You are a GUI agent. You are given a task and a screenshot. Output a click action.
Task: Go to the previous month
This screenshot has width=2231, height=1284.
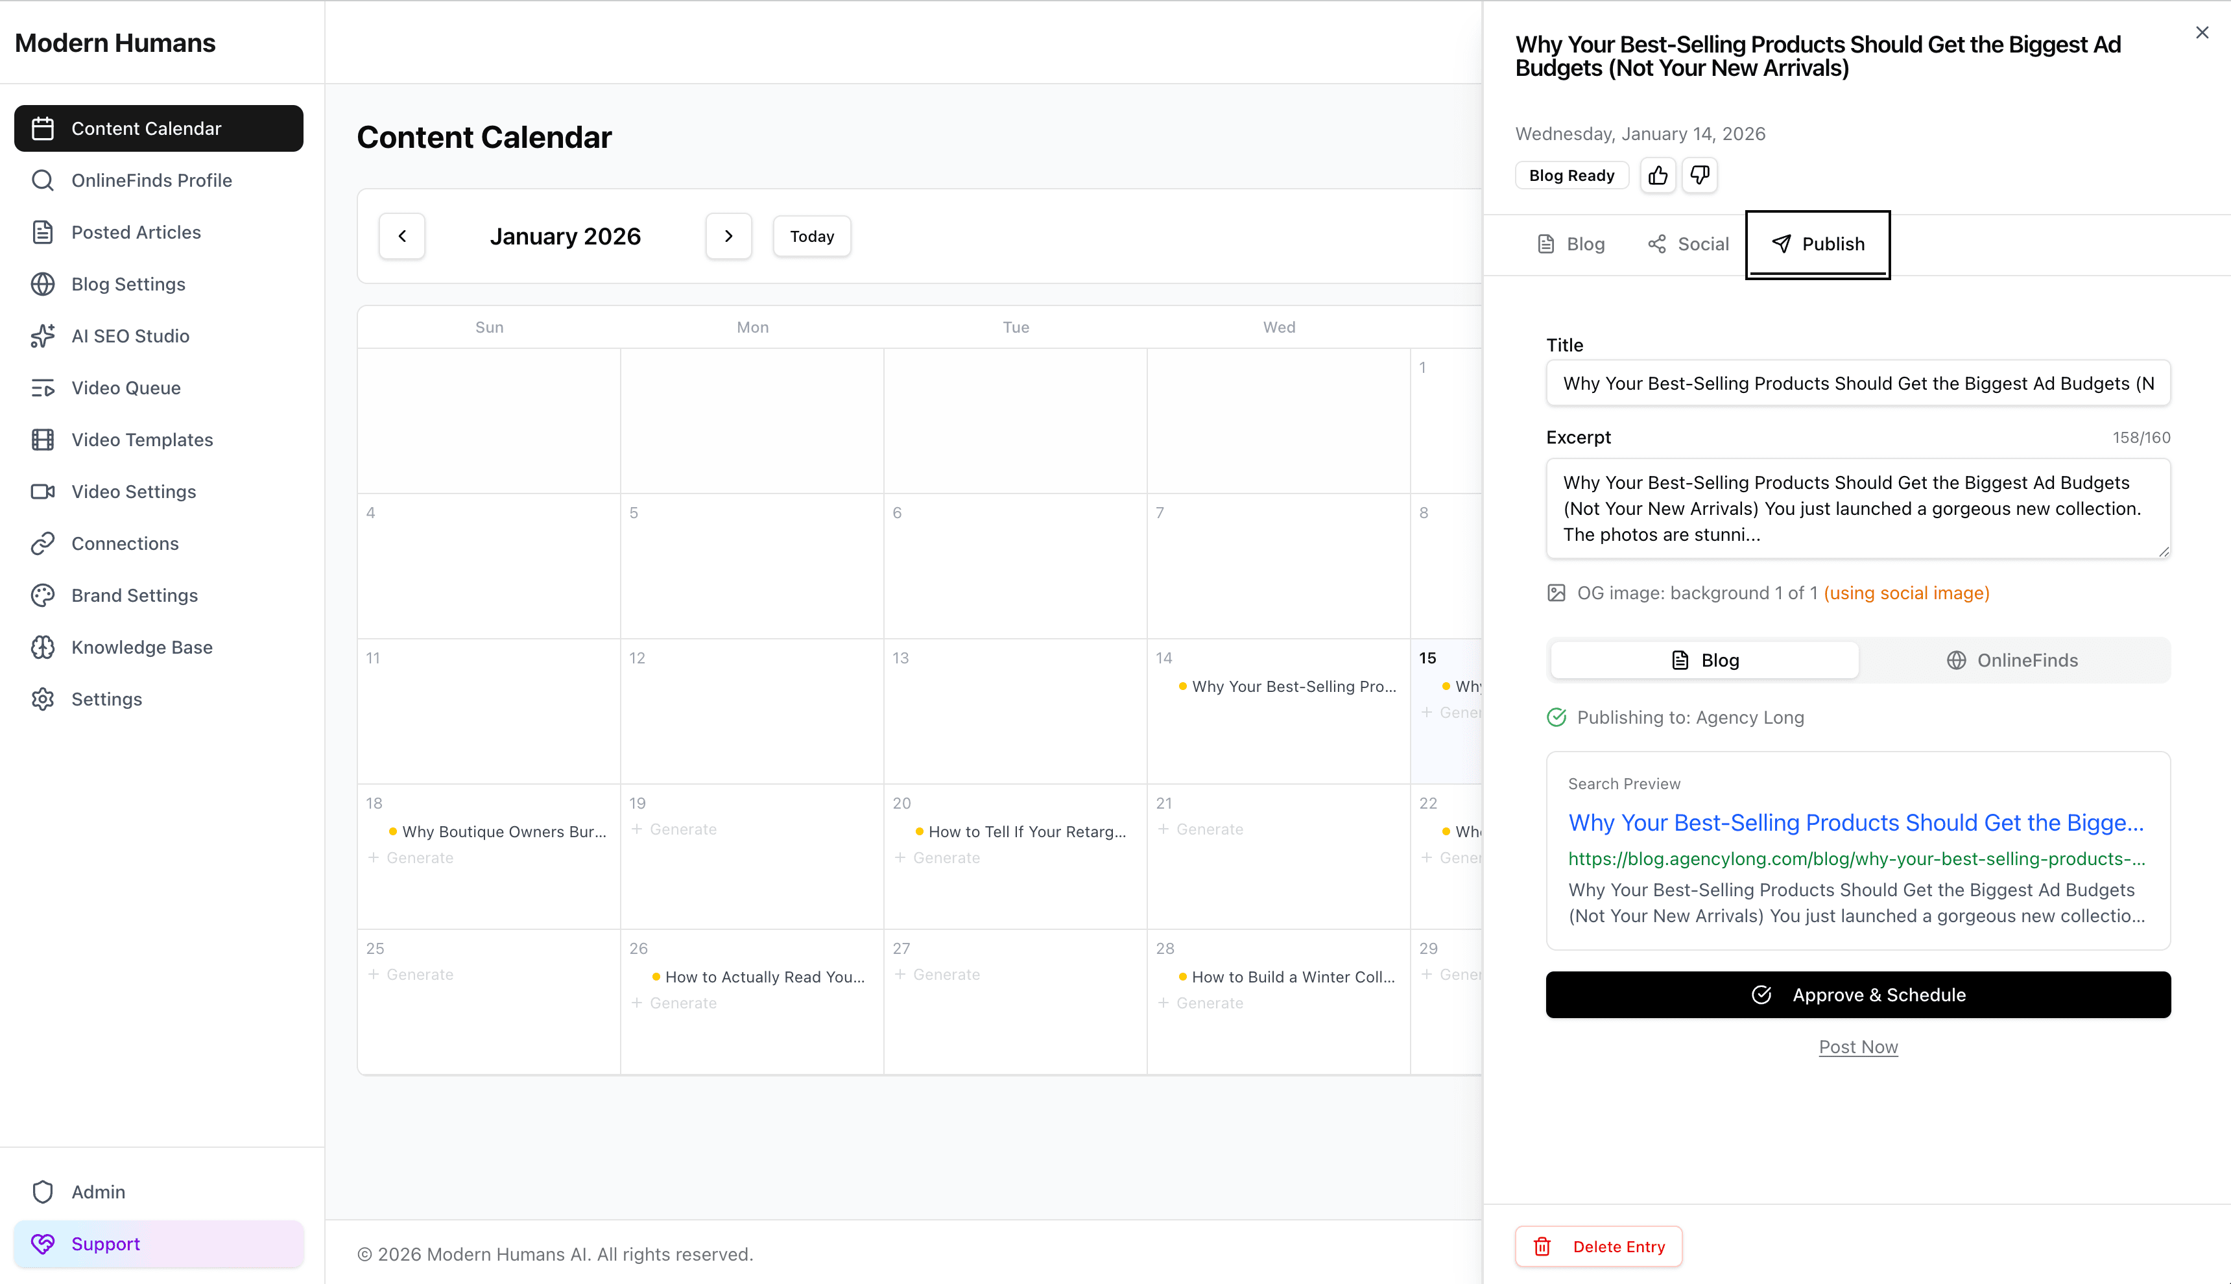tap(402, 235)
